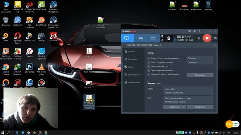Image resolution: width=241 pixels, height=135 pixels.
Task: Toggle Пауза hotkey checkbox
Action: point(149,62)
